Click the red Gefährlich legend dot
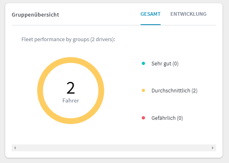The image size is (229, 163). point(143,118)
